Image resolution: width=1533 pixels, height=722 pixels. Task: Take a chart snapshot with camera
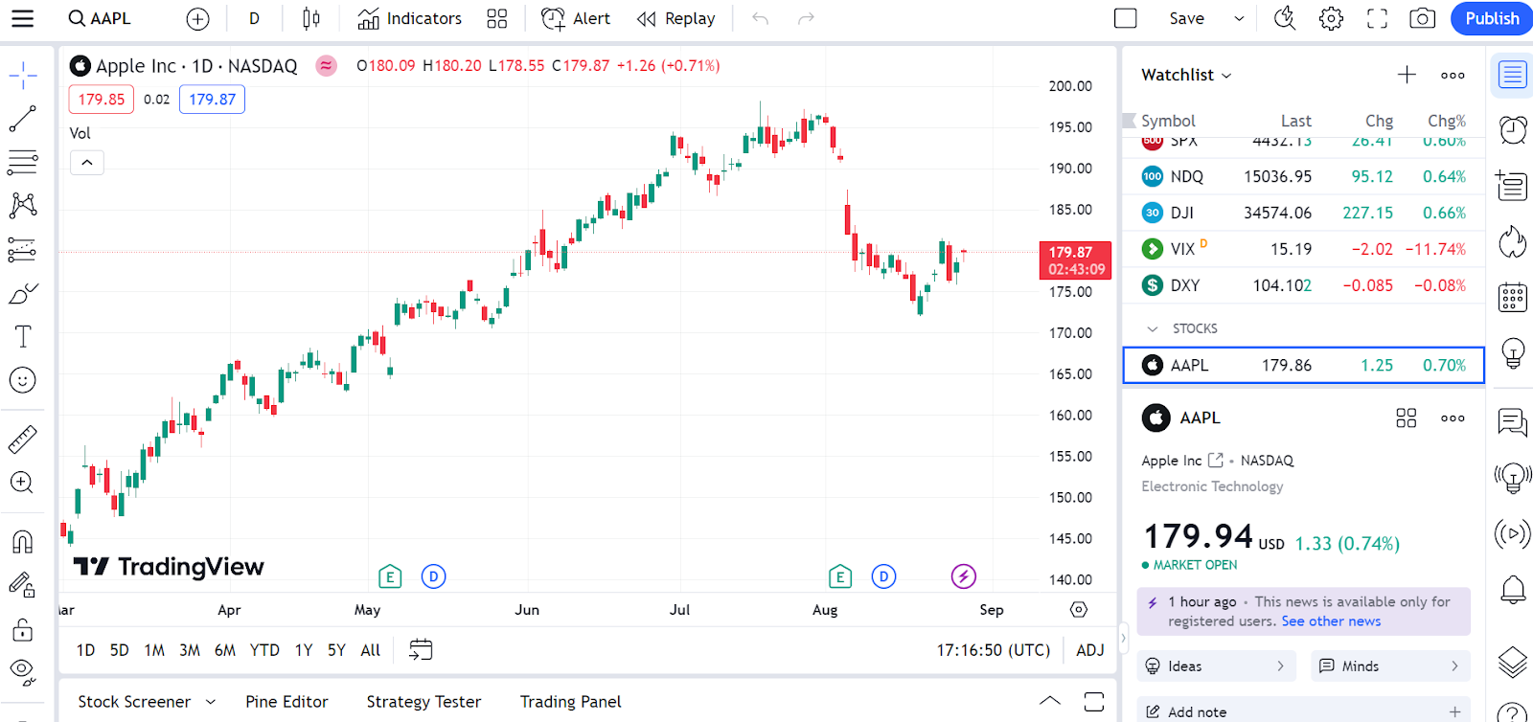[x=1423, y=18]
